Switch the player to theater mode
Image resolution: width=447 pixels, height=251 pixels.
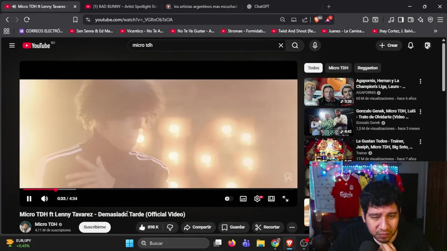pos(271,199)
